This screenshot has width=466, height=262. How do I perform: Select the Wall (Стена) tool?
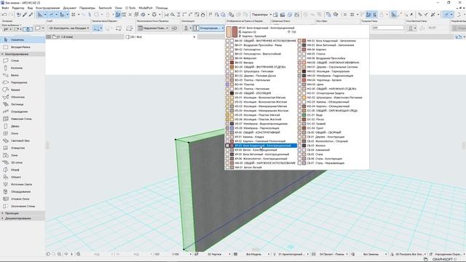click(23, 60)
